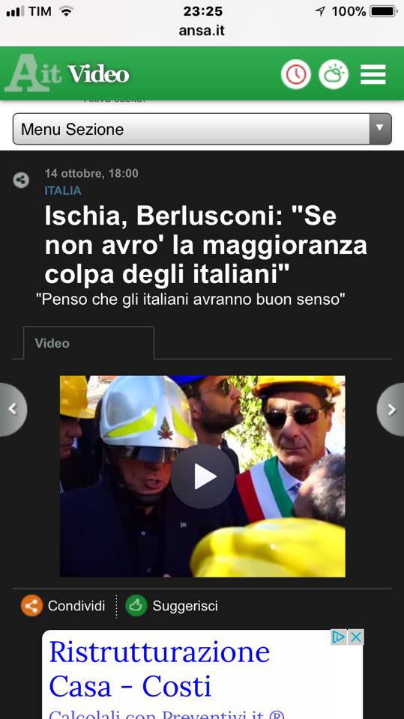Close the ad with X icon
The height and width of the screenshot is (719, 404).
356,637
